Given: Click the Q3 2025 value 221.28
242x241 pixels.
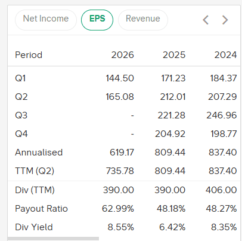Looking at the screenshot, I should [x=172, y=115].
